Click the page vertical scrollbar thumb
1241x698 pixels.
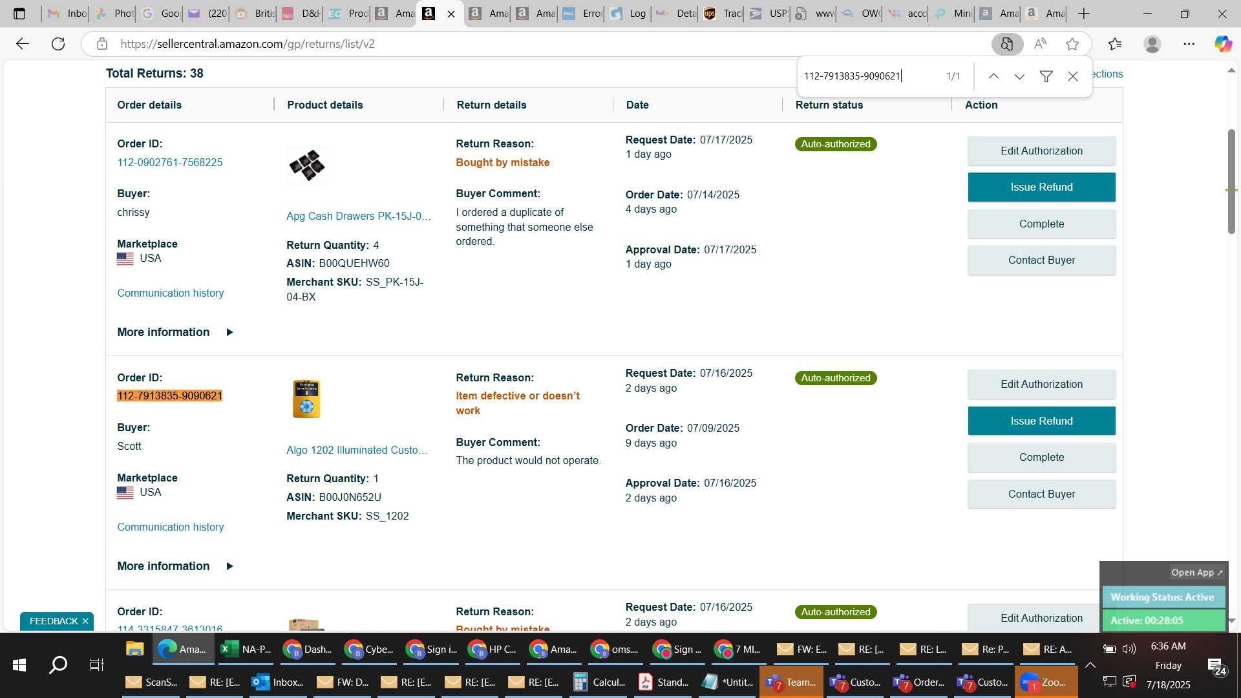tap(1231, 181)
